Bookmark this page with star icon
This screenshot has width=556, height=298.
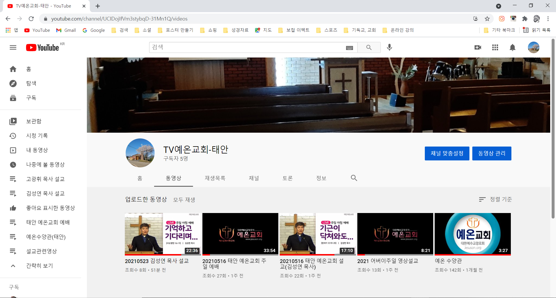(x=487, y=19)
